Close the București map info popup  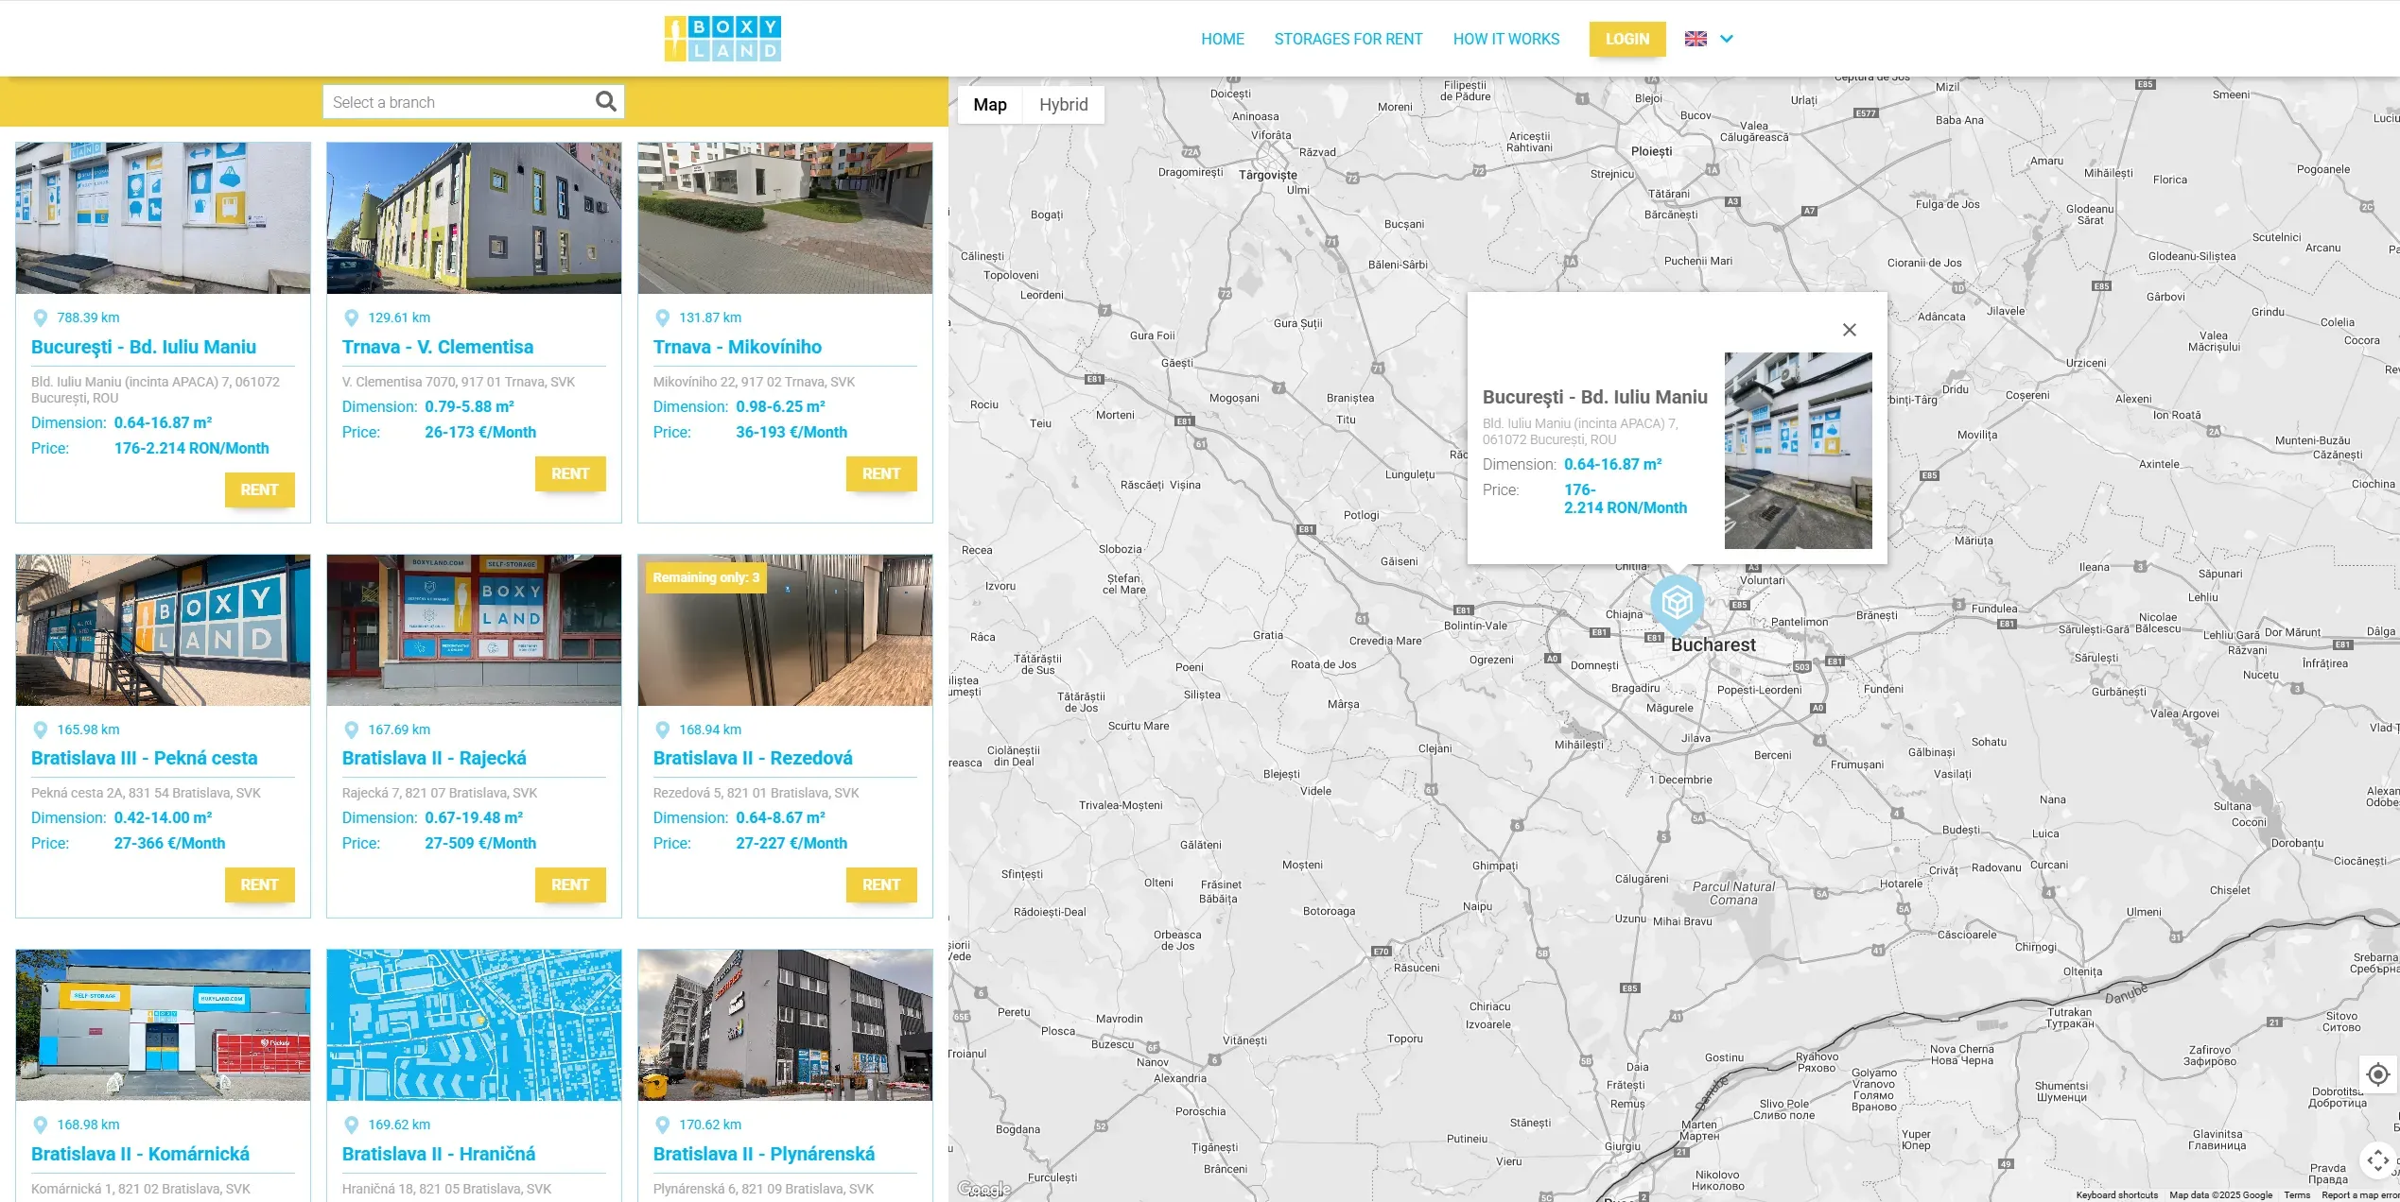coord(1850,330)
